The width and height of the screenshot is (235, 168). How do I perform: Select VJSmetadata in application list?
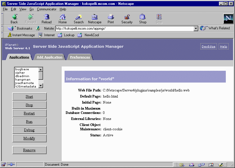click(x=26, y=86)
